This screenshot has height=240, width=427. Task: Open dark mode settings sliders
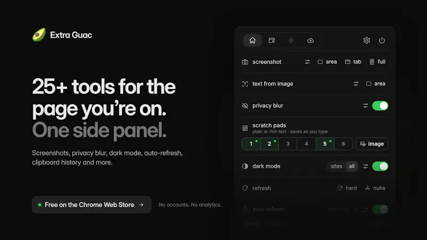366,166
